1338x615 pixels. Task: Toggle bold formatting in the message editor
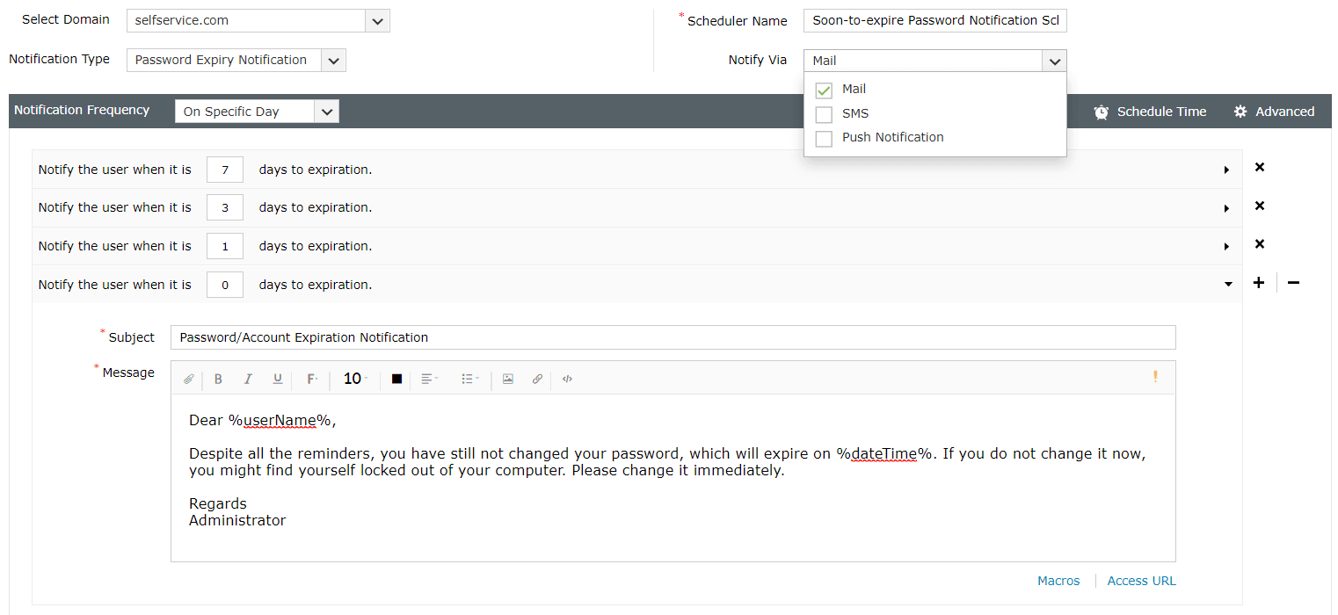[x=218, y=379]
